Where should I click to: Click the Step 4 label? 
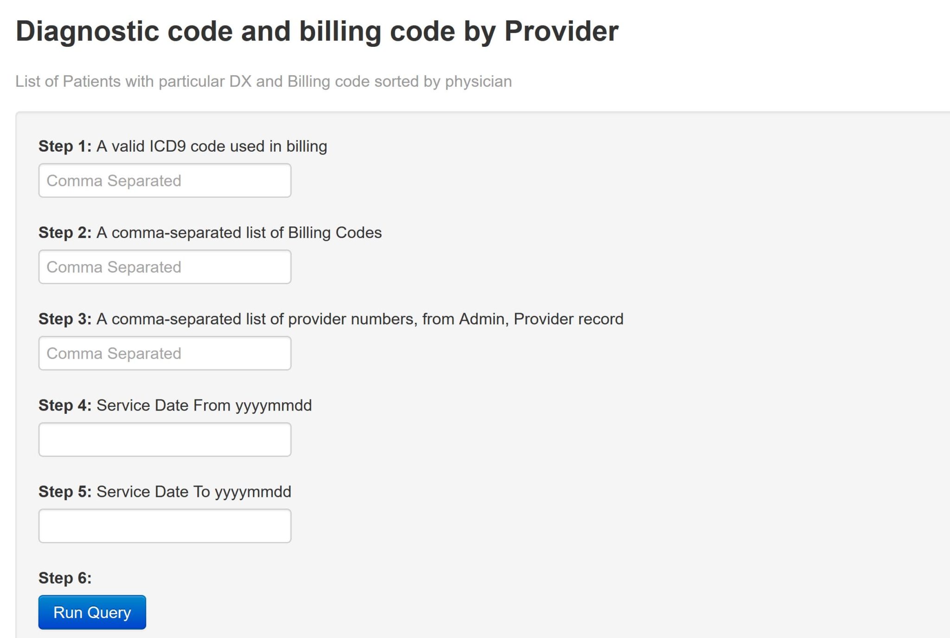pyautogui.click(x=175, y=405)
